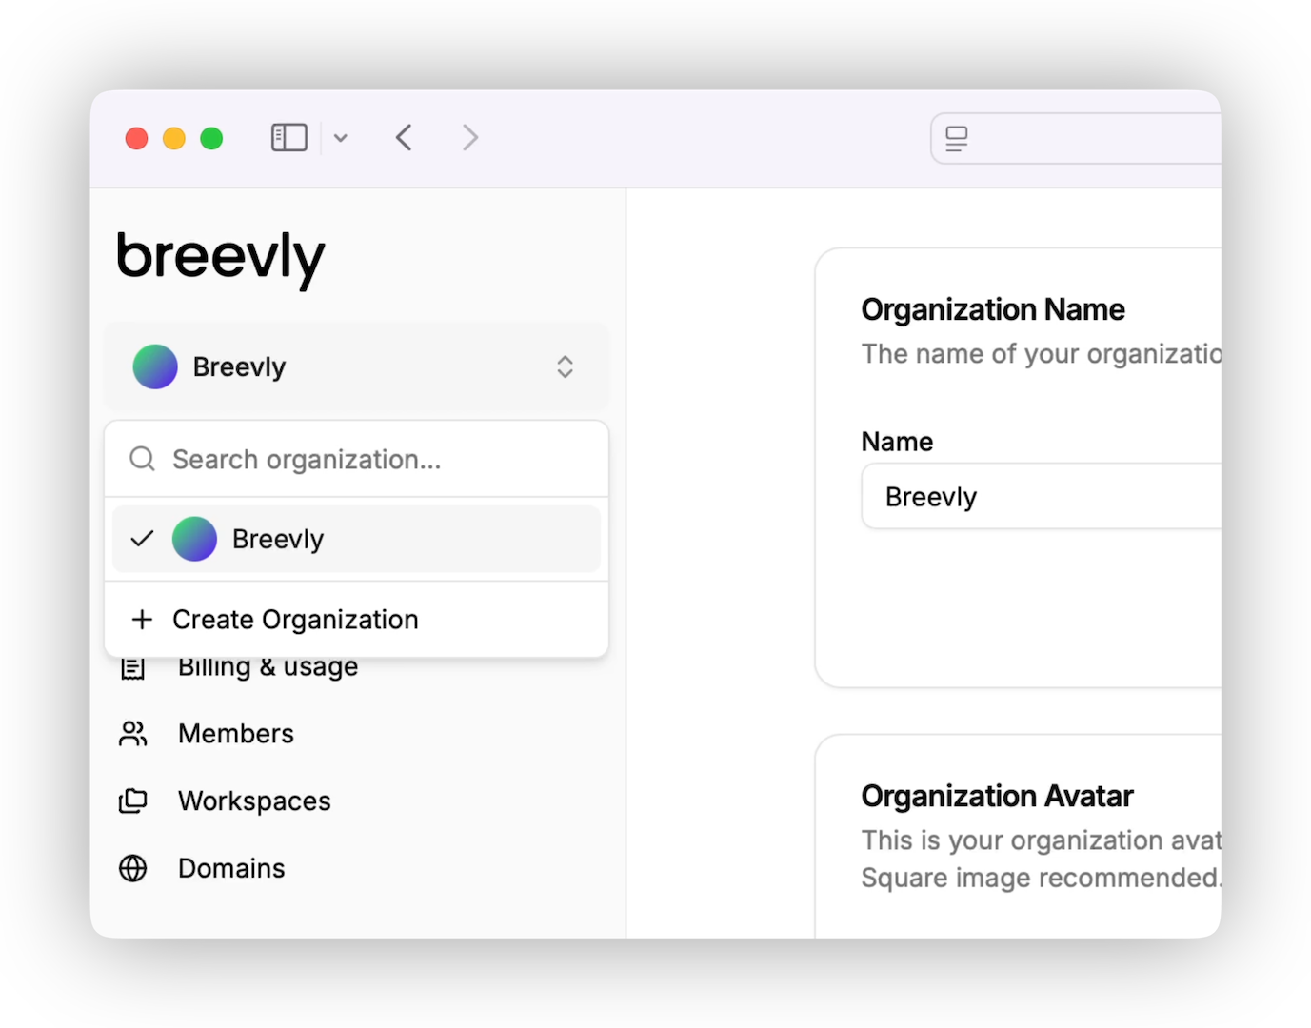Click the page reader icon in address bar
The image size is (1311, 1028).
pyautogui.click(x=957, y=139)
